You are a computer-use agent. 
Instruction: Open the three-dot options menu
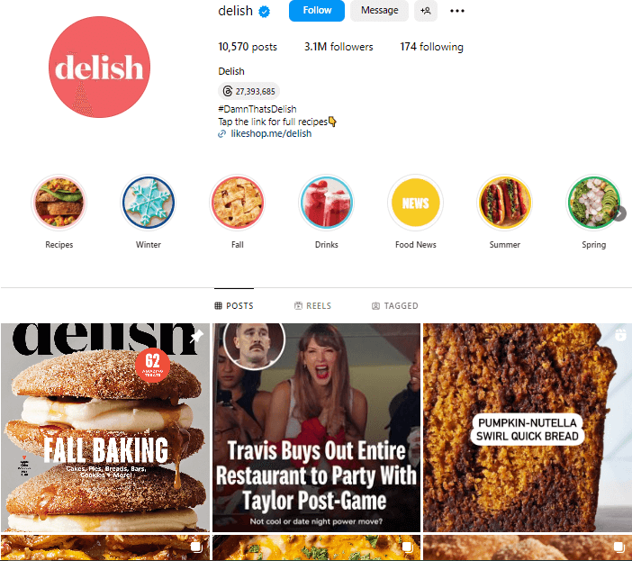click(457, 11)
